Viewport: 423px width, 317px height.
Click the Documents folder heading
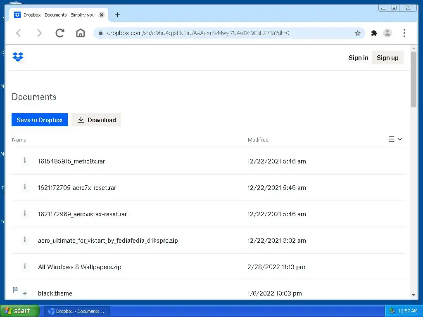click(x=34, y=97)
